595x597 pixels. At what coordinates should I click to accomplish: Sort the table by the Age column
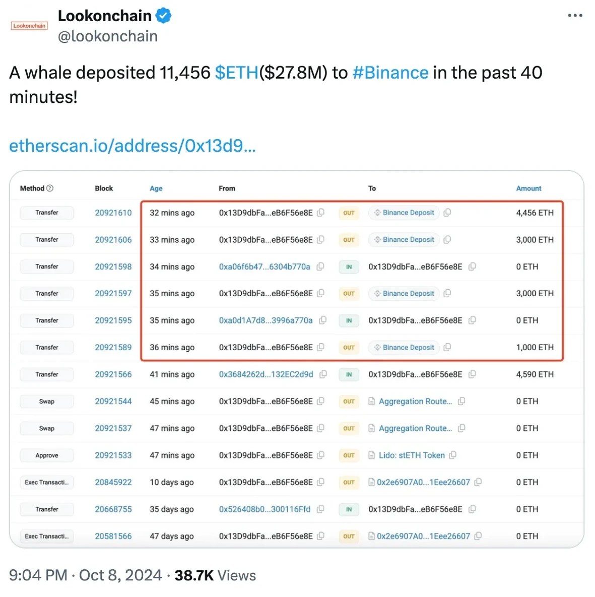click(156, 188)
